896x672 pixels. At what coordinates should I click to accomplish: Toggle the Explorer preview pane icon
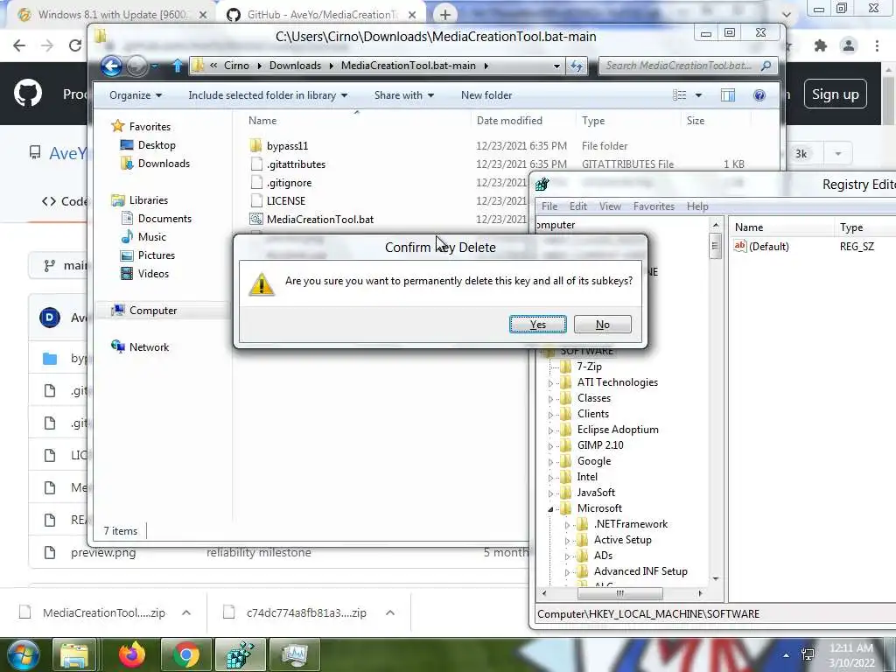(x=727, y=95)
